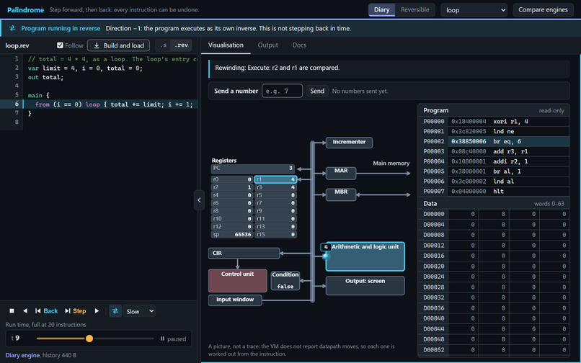Click the Build and load button

[x=118, y=45]
